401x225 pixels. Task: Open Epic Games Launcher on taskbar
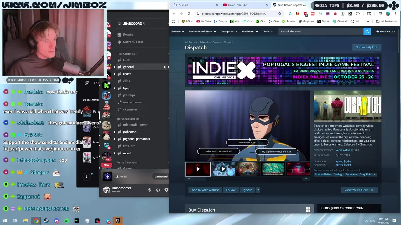tap(118, 221)
